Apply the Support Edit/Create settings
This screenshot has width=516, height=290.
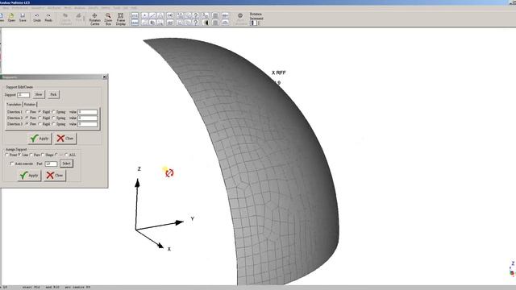point(40,139)
